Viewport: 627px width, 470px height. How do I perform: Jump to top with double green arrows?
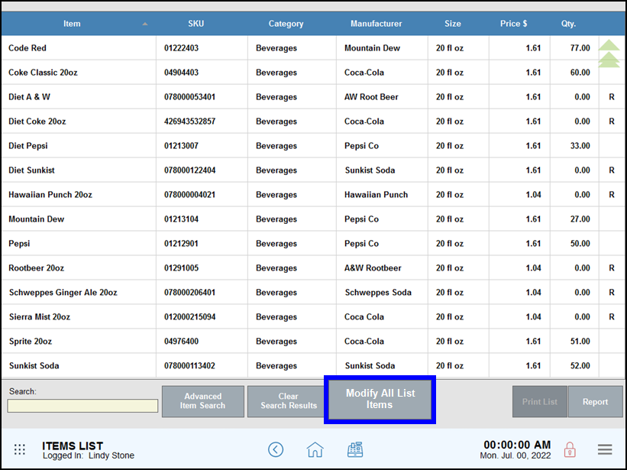tap(609, 53)
